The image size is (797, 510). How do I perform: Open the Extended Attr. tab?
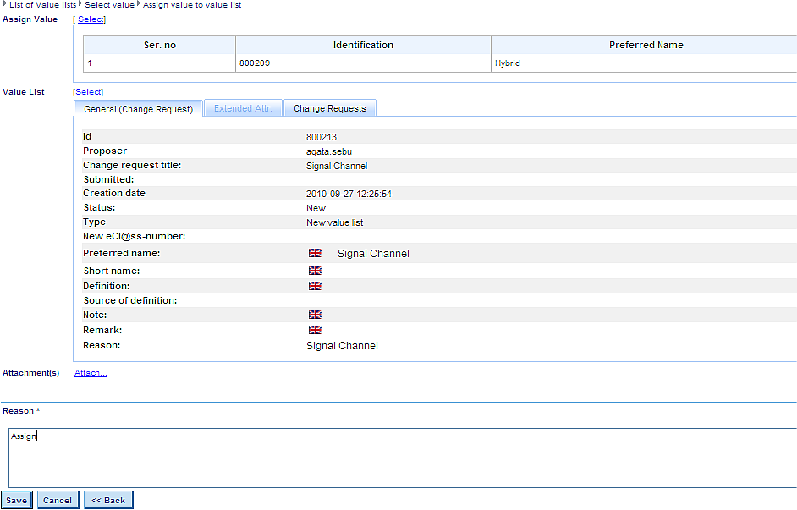point(242,108)
